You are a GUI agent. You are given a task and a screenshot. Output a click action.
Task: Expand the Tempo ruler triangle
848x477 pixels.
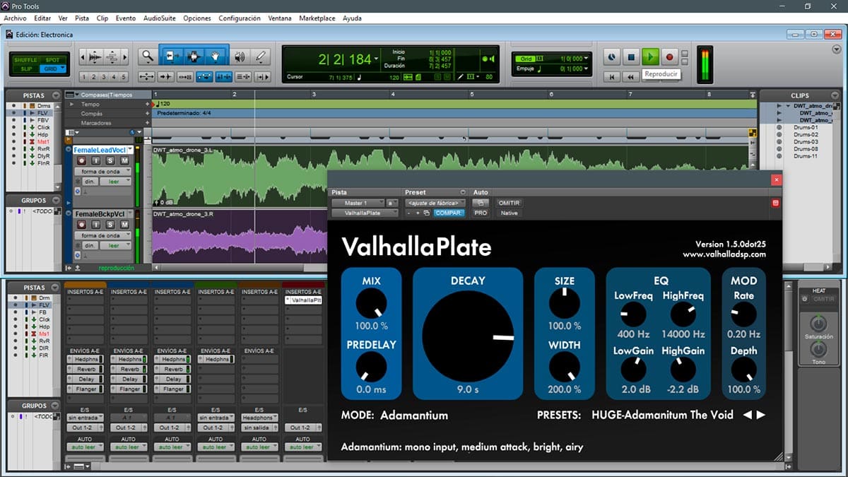click(x=71, y=104)
